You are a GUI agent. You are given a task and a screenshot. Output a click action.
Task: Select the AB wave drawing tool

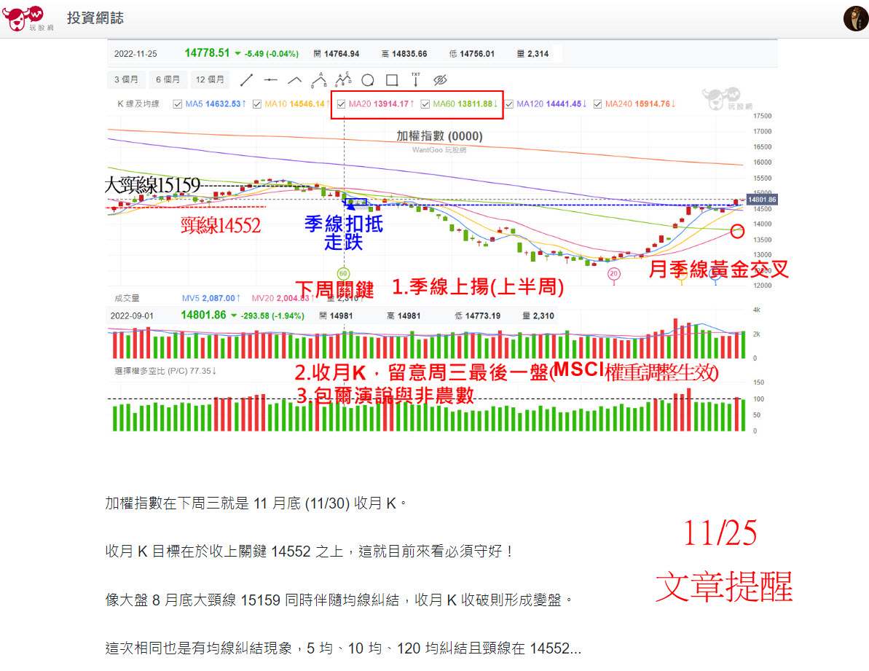click(319, 80)
